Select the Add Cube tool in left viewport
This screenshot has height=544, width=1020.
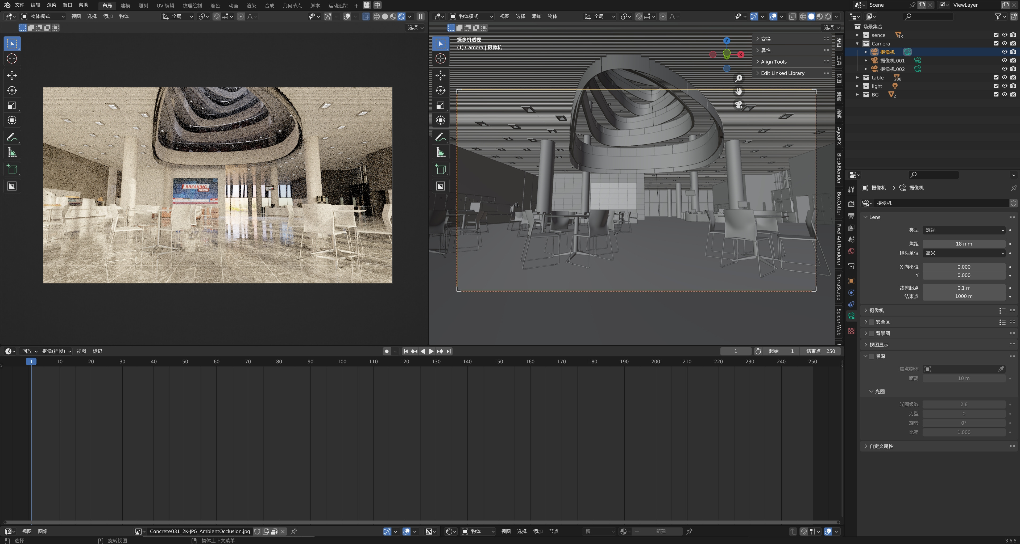[x=12, y=169]
